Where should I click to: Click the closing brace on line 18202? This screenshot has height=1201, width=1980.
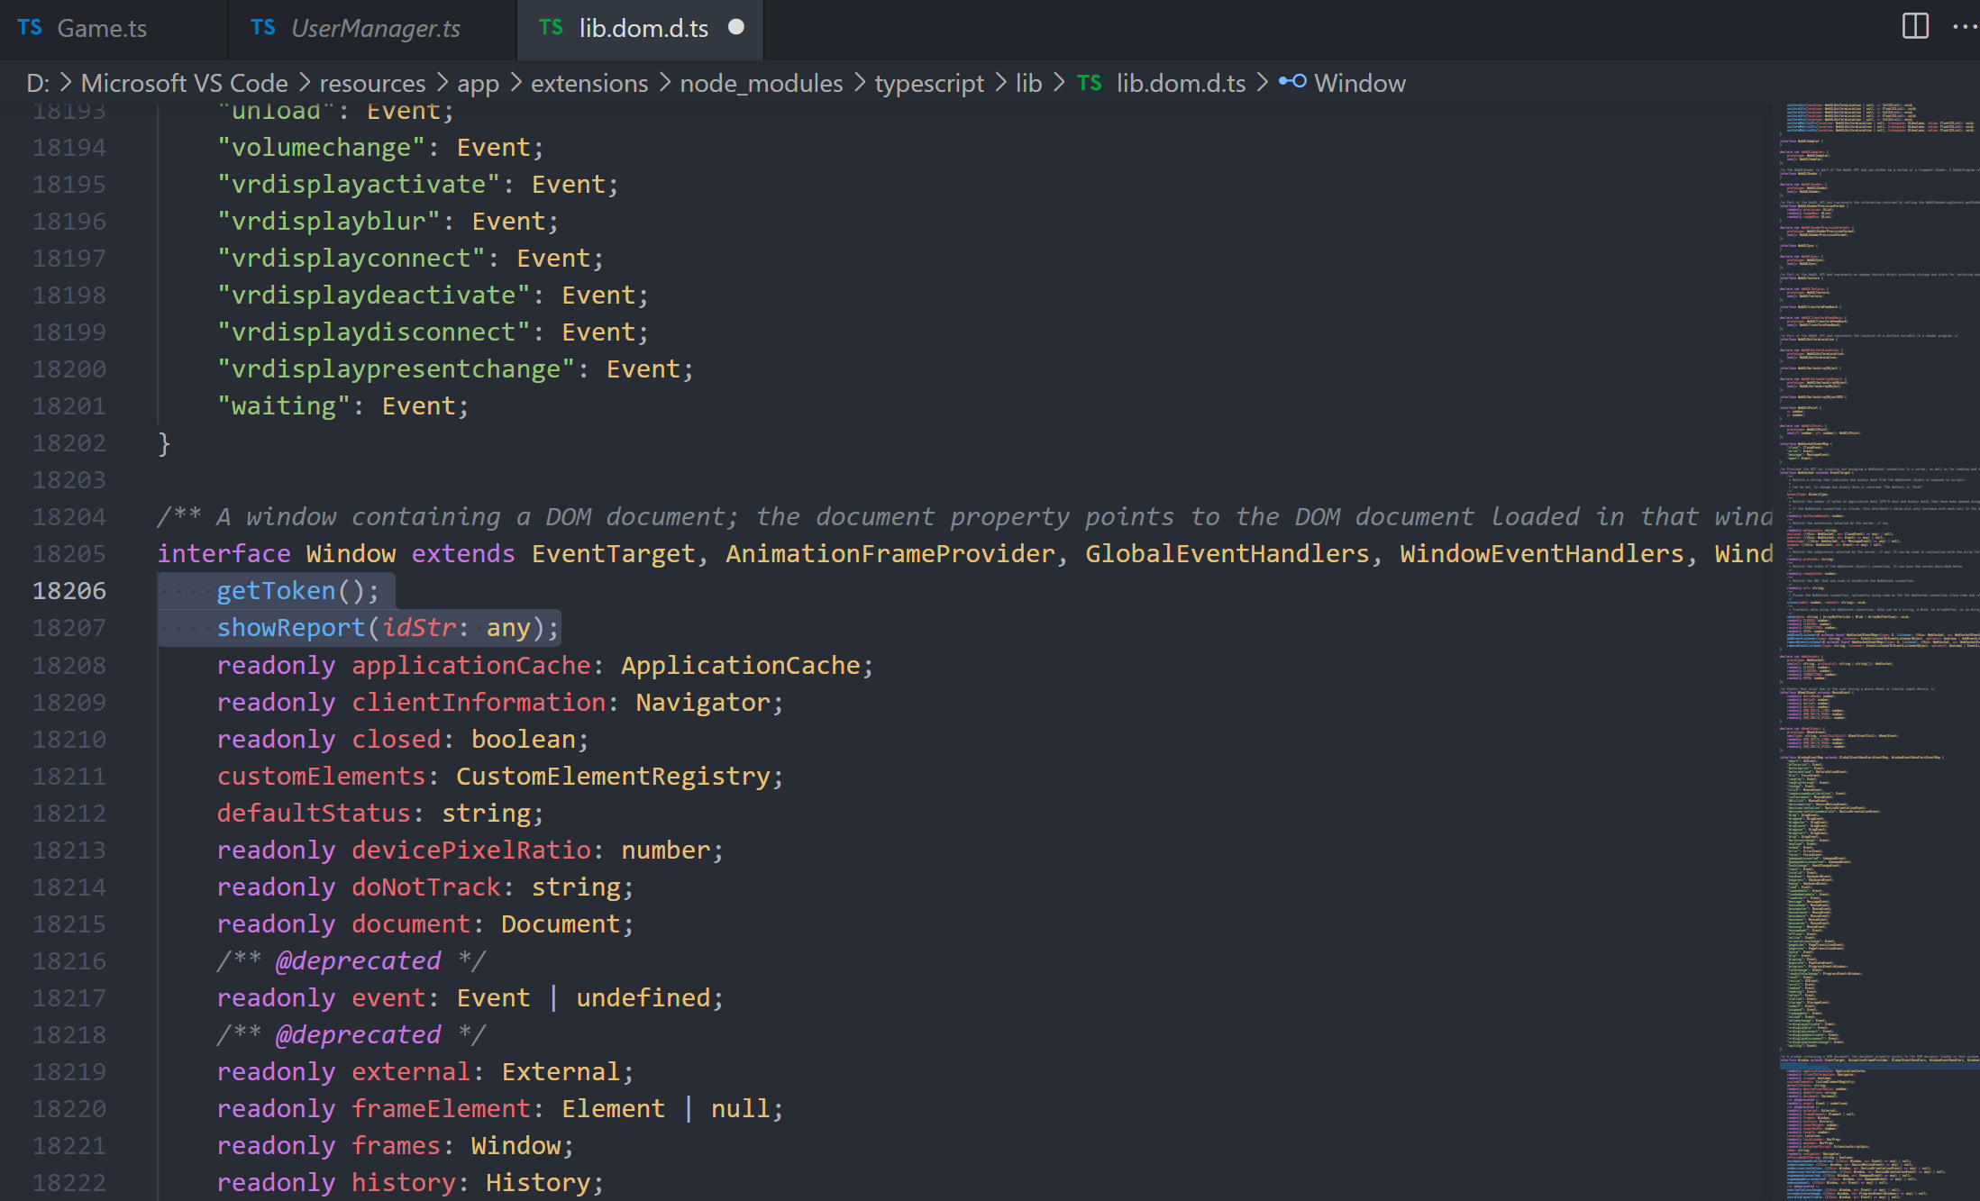[x=164, y=443]
